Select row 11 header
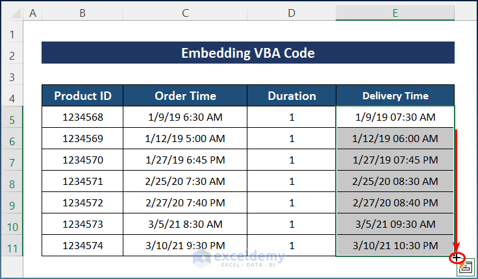This screenshot has height=279, width=478. pyautogui.click(x=12, y=246)
